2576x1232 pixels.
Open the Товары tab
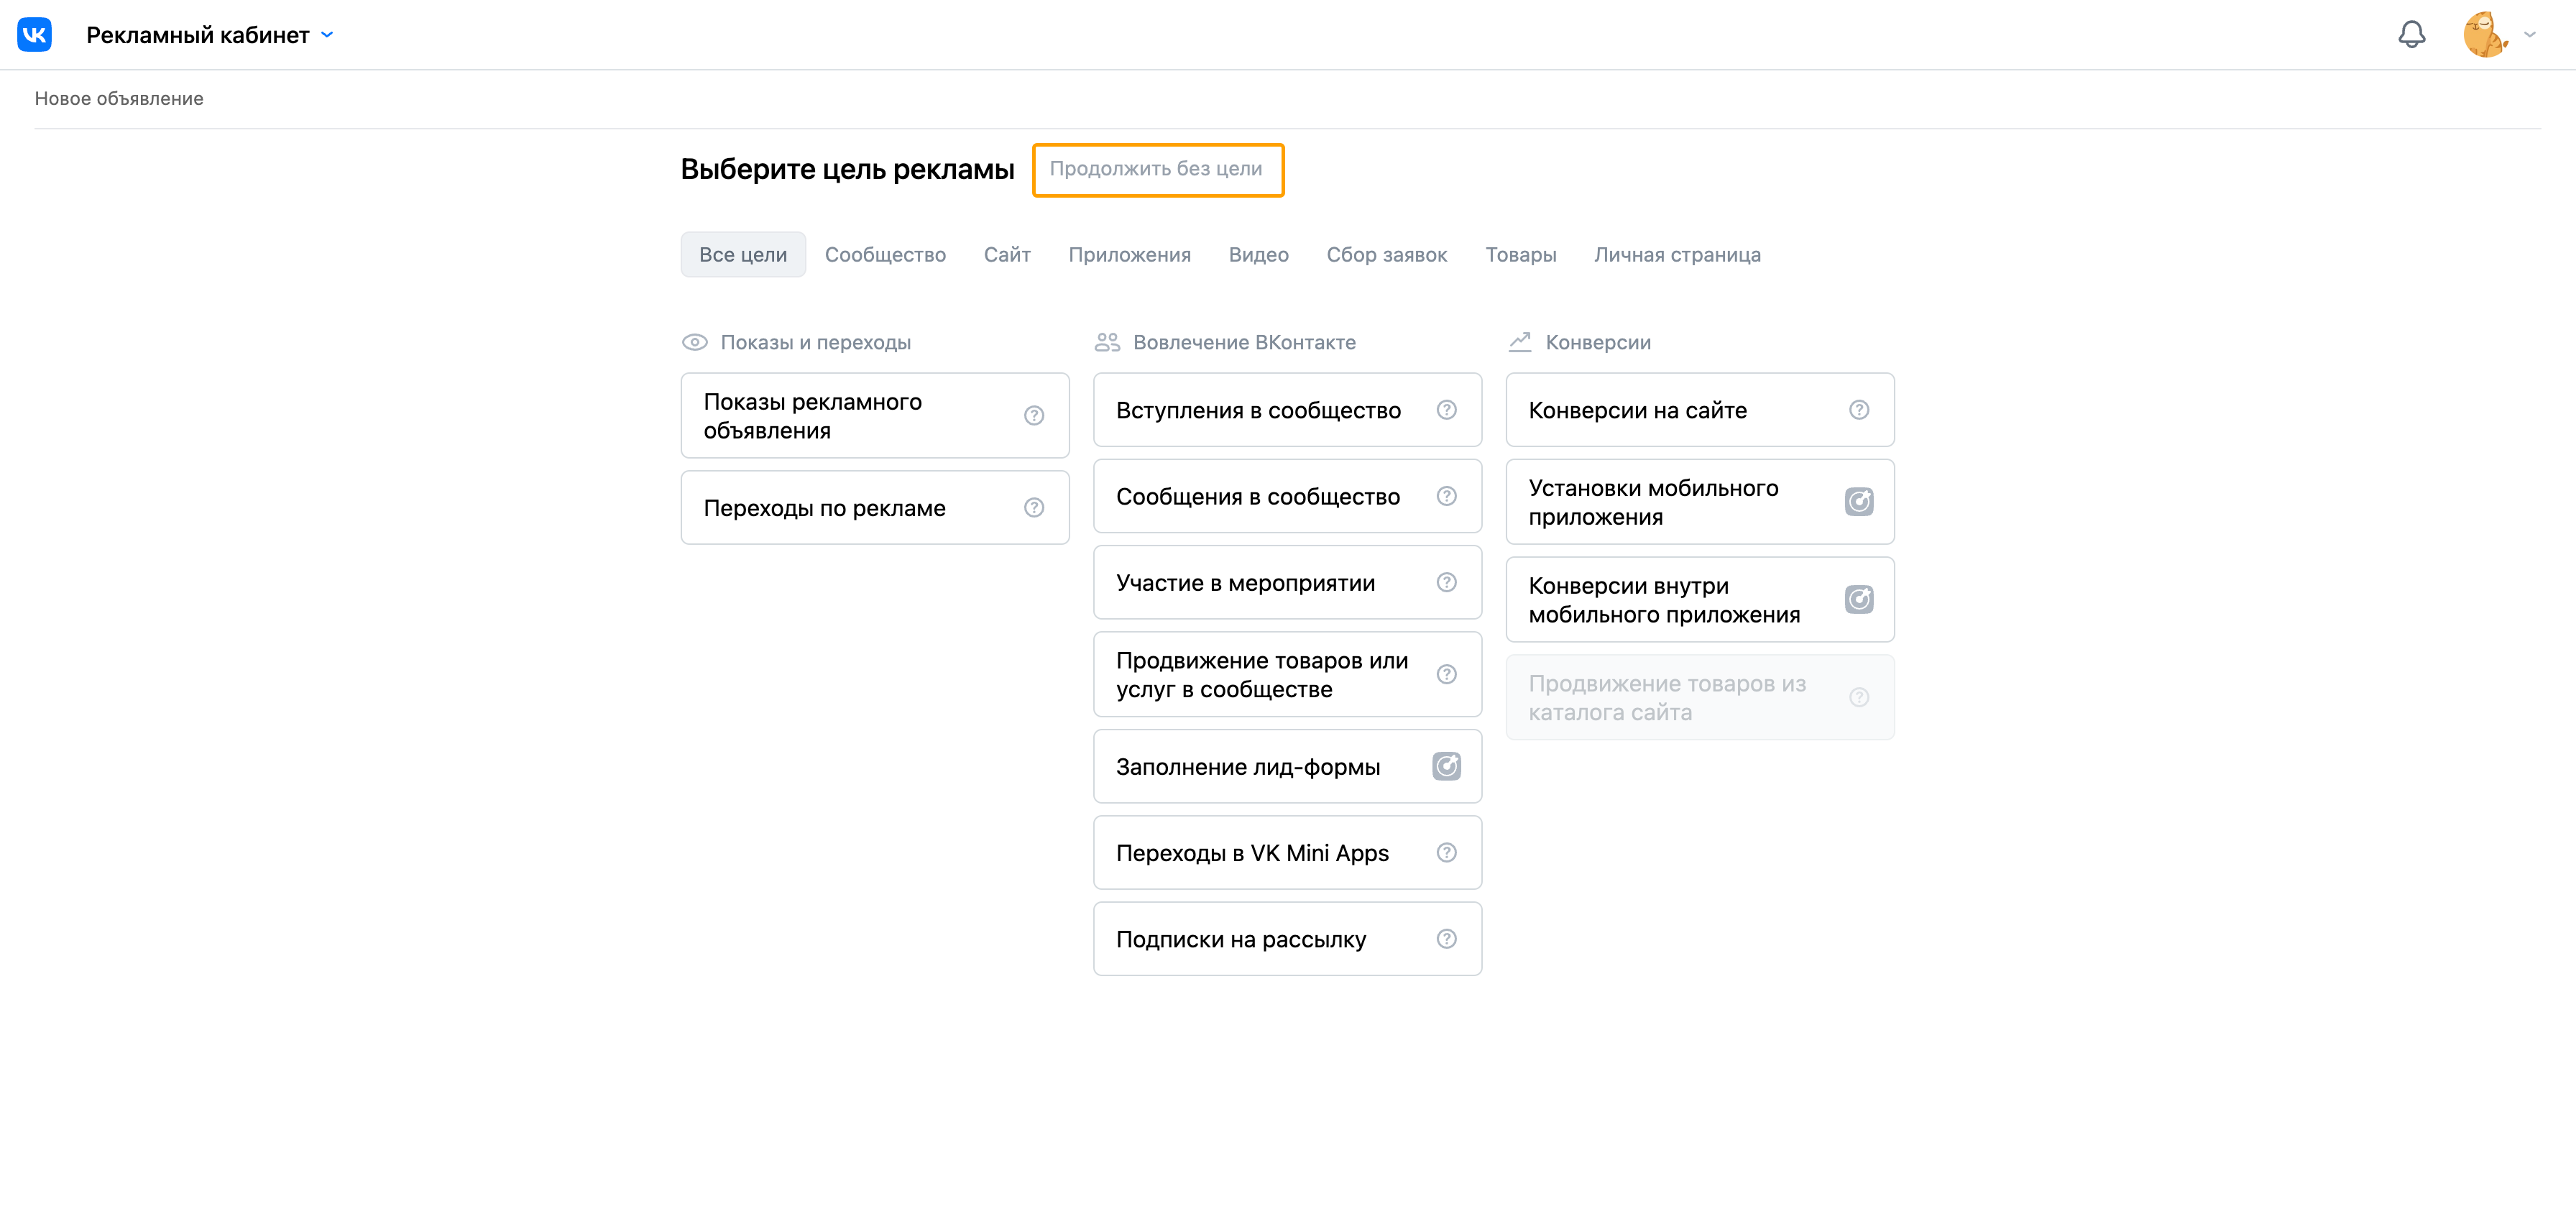1520,255
